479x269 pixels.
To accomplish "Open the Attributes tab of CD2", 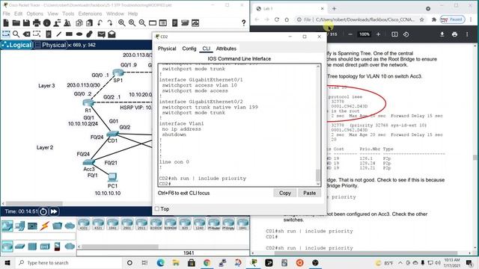I will (226, 49).
